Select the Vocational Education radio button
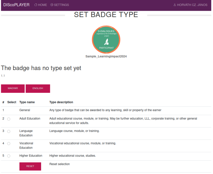This screenshot has height=174, width=213. coord(9,144)
